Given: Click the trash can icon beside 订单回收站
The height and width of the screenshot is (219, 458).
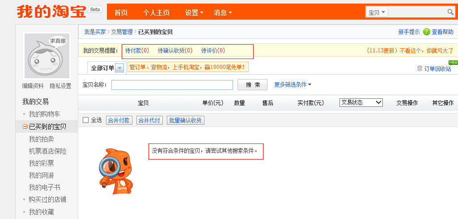Looking at the screenshot, I should pyautogui.click(x=420, y=68).
